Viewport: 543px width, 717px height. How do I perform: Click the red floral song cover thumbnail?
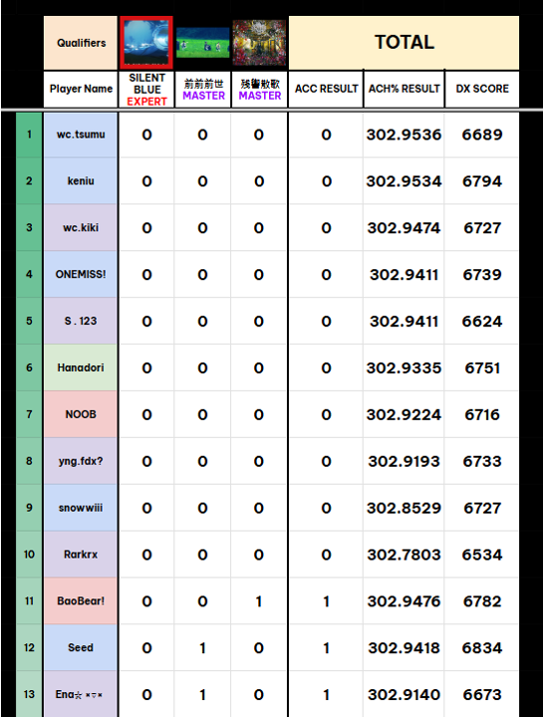259,43
